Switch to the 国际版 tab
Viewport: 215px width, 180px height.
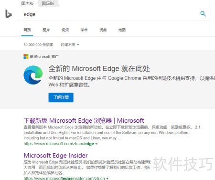coord(48,3)
